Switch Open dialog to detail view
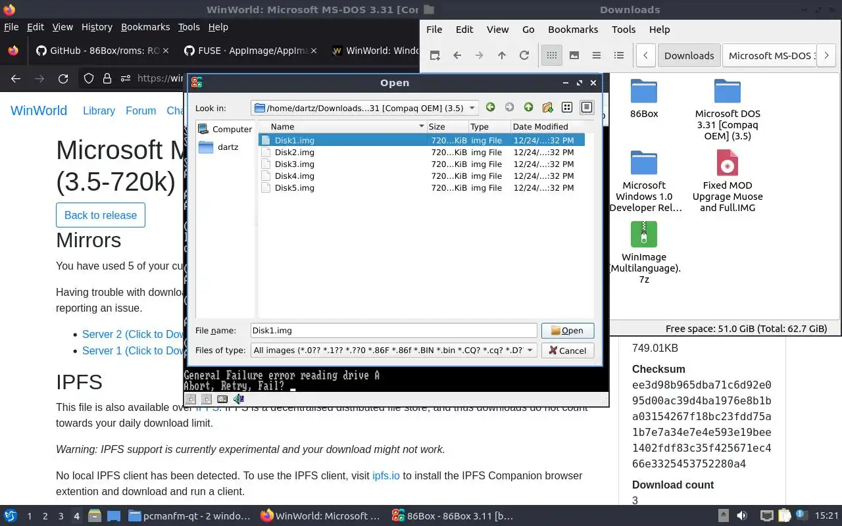 point(587,108)
